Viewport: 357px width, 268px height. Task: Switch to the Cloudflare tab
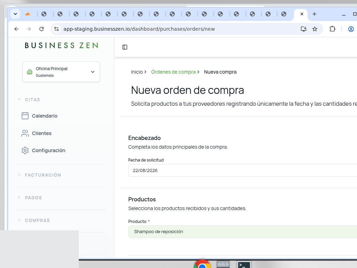[28, 14]
